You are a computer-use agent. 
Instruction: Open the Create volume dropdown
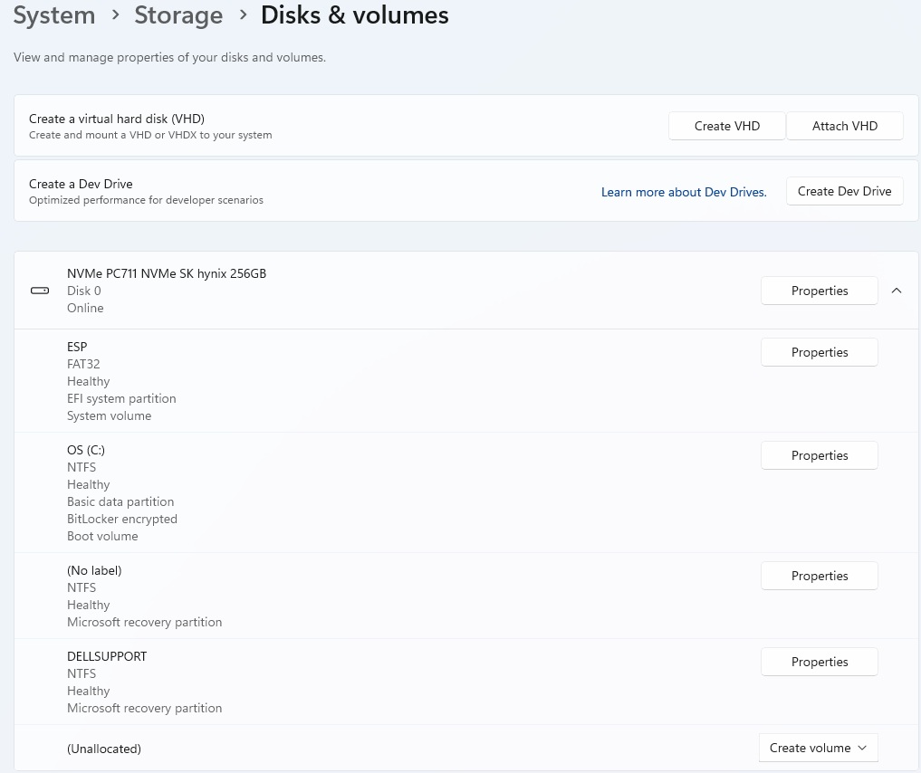click(818, 748)
